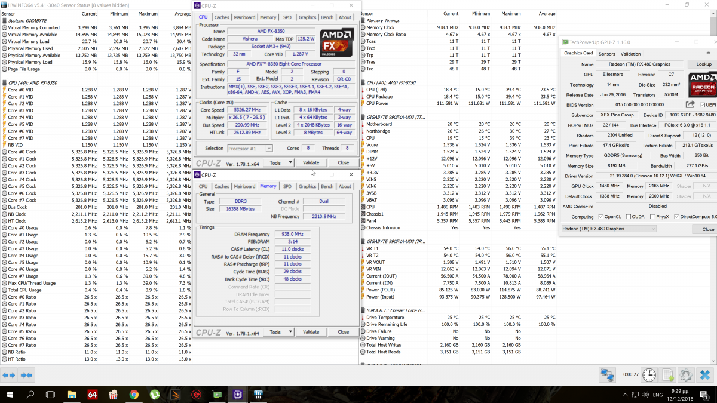Click Lookup button in GPU-Z
Image resolution: width=717 pixels, height=403 pixels.
coord(704,64)
